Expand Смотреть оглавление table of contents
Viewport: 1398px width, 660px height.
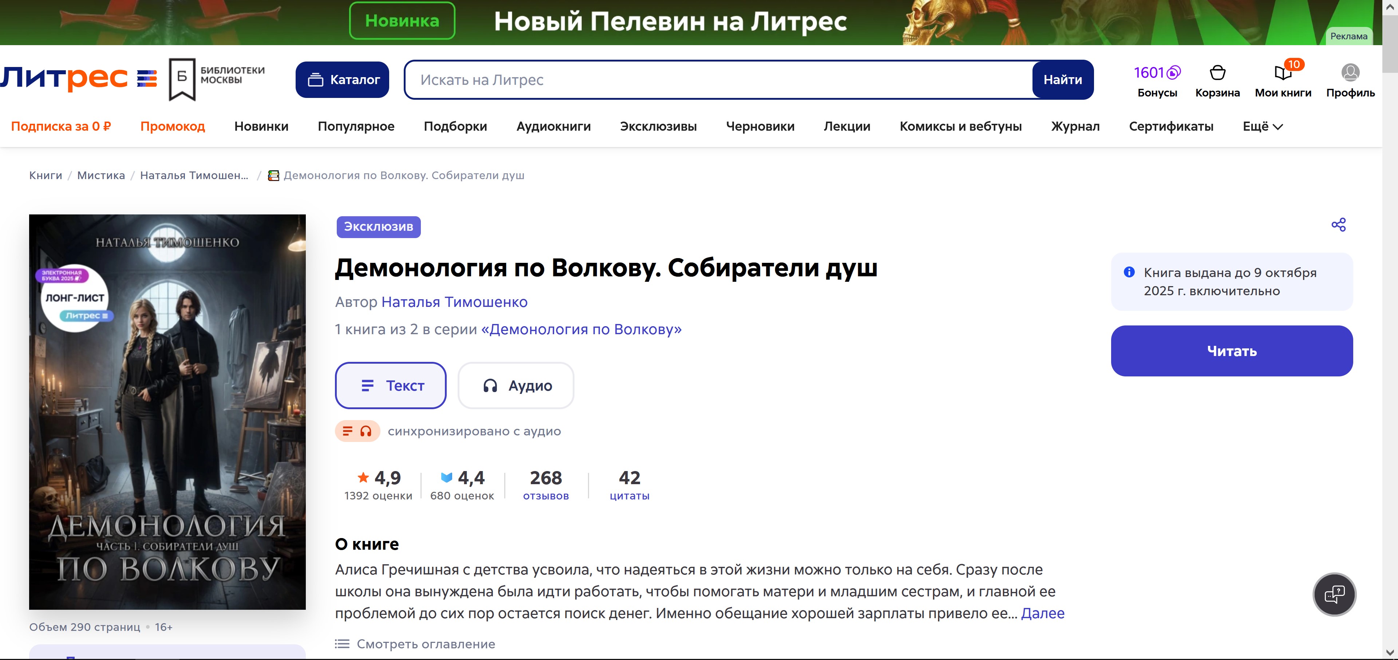click(415, 644)
